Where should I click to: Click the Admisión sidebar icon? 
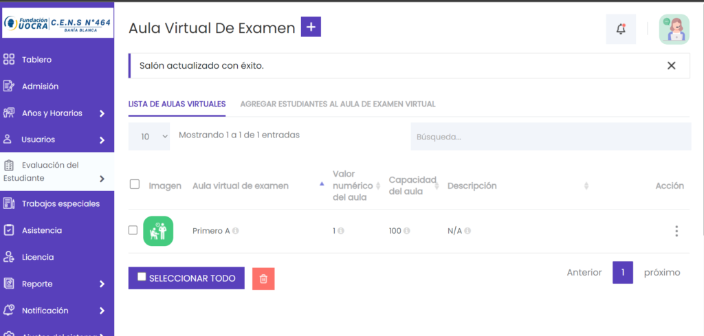[x=9, y=86]
